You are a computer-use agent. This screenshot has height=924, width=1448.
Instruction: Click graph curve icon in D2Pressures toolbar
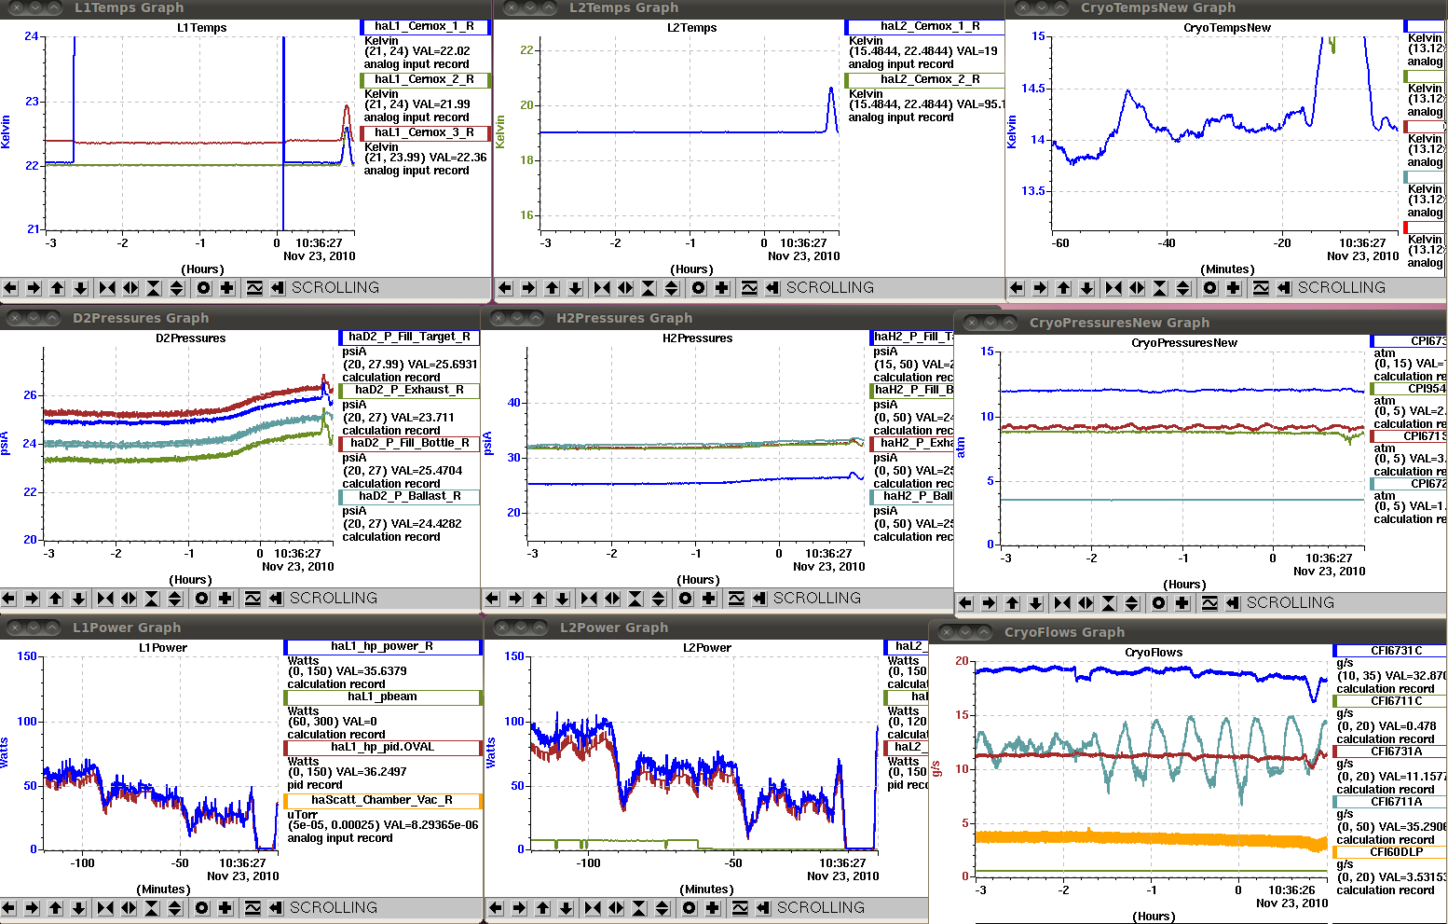click(x=253, y=599)
